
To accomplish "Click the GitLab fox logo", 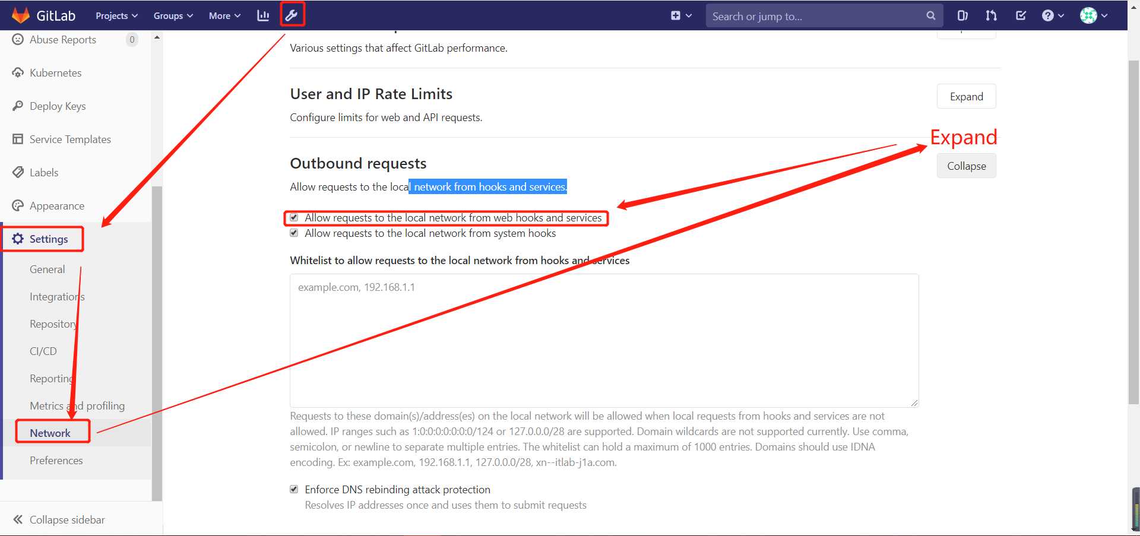I will tap(21, 15).
